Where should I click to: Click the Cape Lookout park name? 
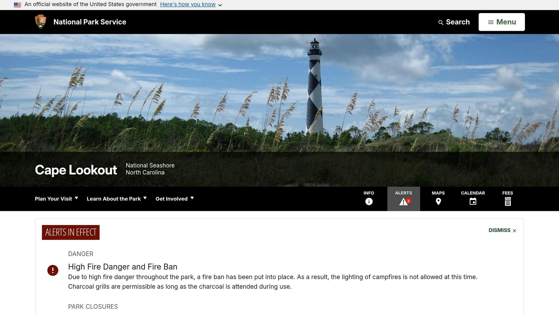pos(76,170)
